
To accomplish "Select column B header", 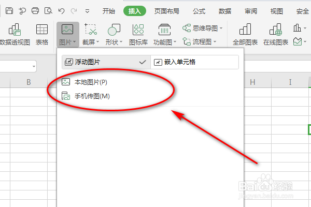I will point(29,82).
